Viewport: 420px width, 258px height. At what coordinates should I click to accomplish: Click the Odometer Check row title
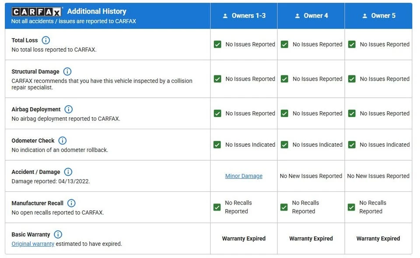click(x=33, y=141)
